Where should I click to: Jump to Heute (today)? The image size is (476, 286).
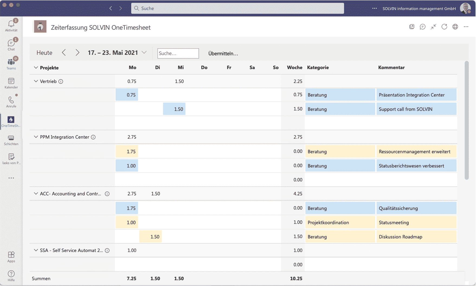click(x=44, y=53)
